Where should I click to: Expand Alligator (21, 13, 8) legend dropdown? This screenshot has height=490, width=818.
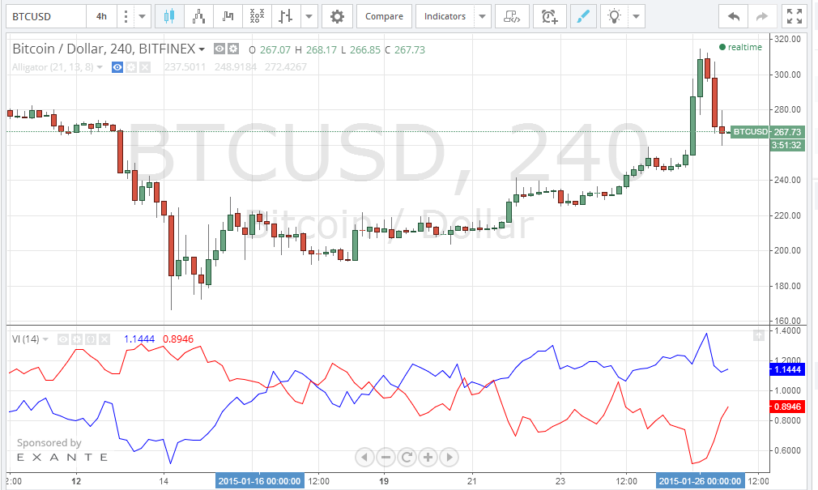[100, 66]
